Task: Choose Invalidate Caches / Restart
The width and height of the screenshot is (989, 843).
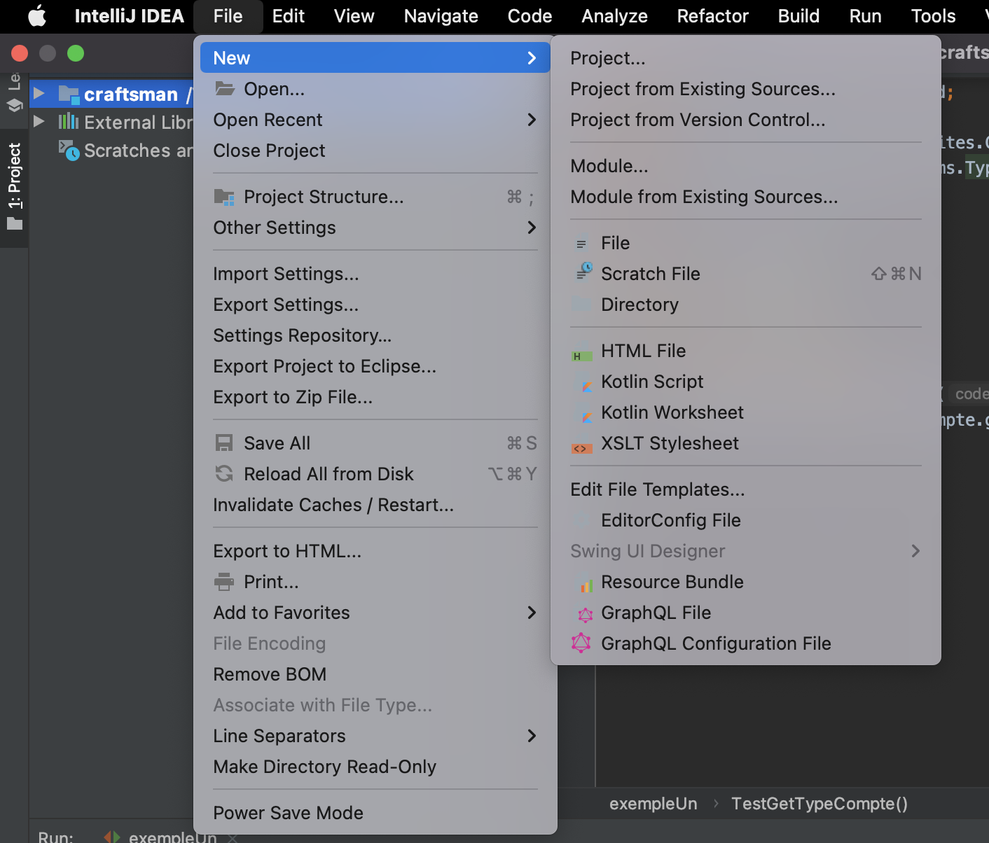Action: tap(375, 505)
